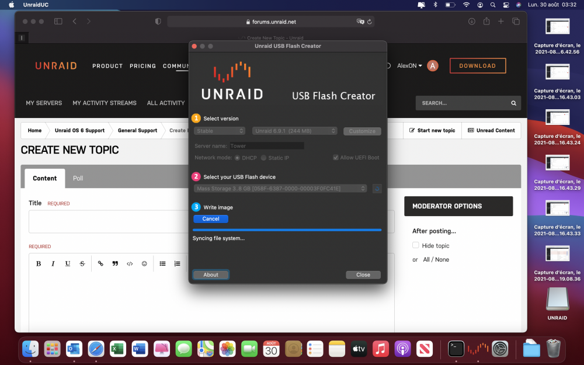The width and height of the screenshot is (584, 365).
Task: Open Finder from the Dock
Action: coord(30,349)
